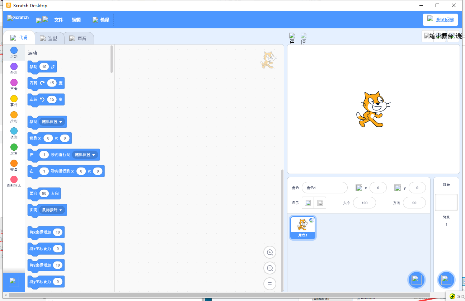Viewport: 465px width, 301px height.
Task: Zoom out the code workspace
Action: pos(270,268)
